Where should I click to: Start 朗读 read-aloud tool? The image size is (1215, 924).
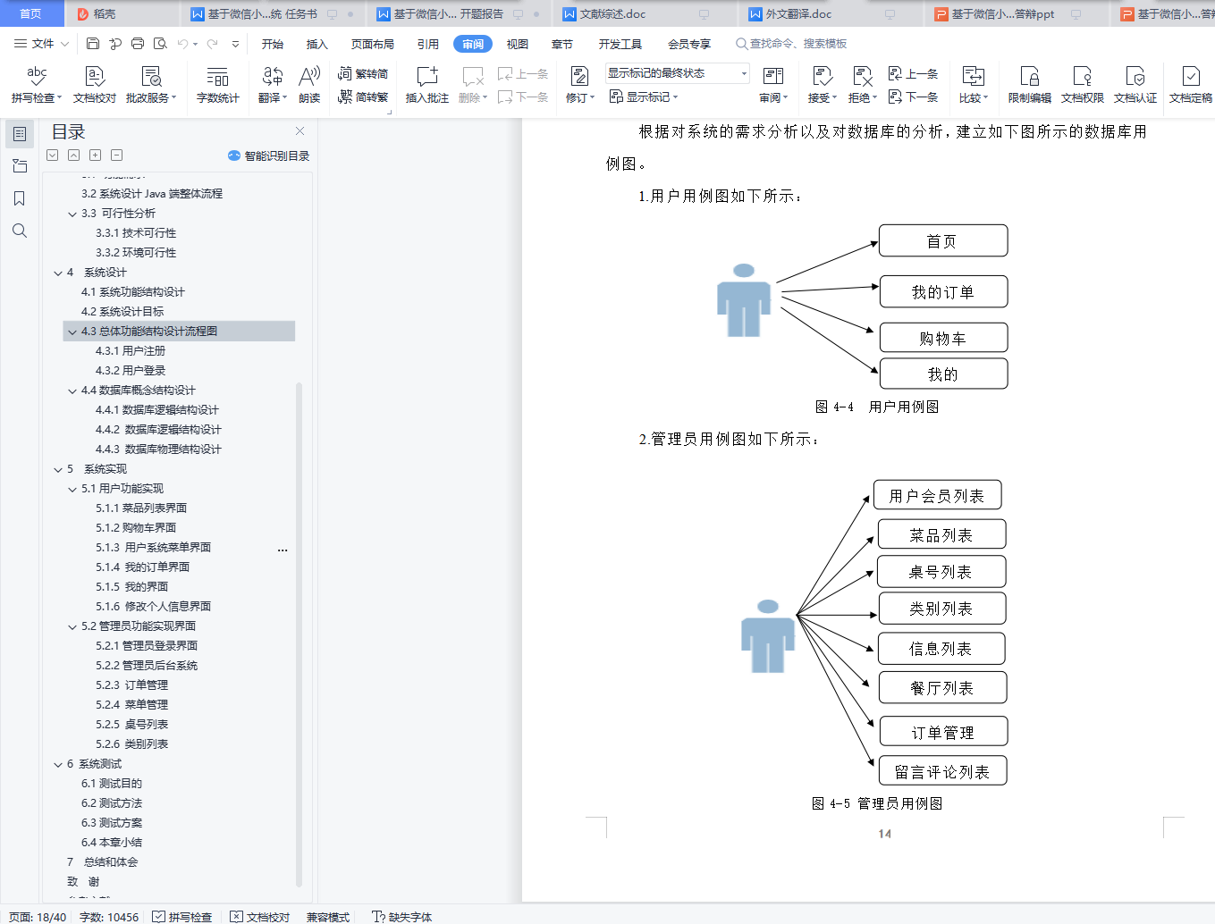click(x=309, y=85)
